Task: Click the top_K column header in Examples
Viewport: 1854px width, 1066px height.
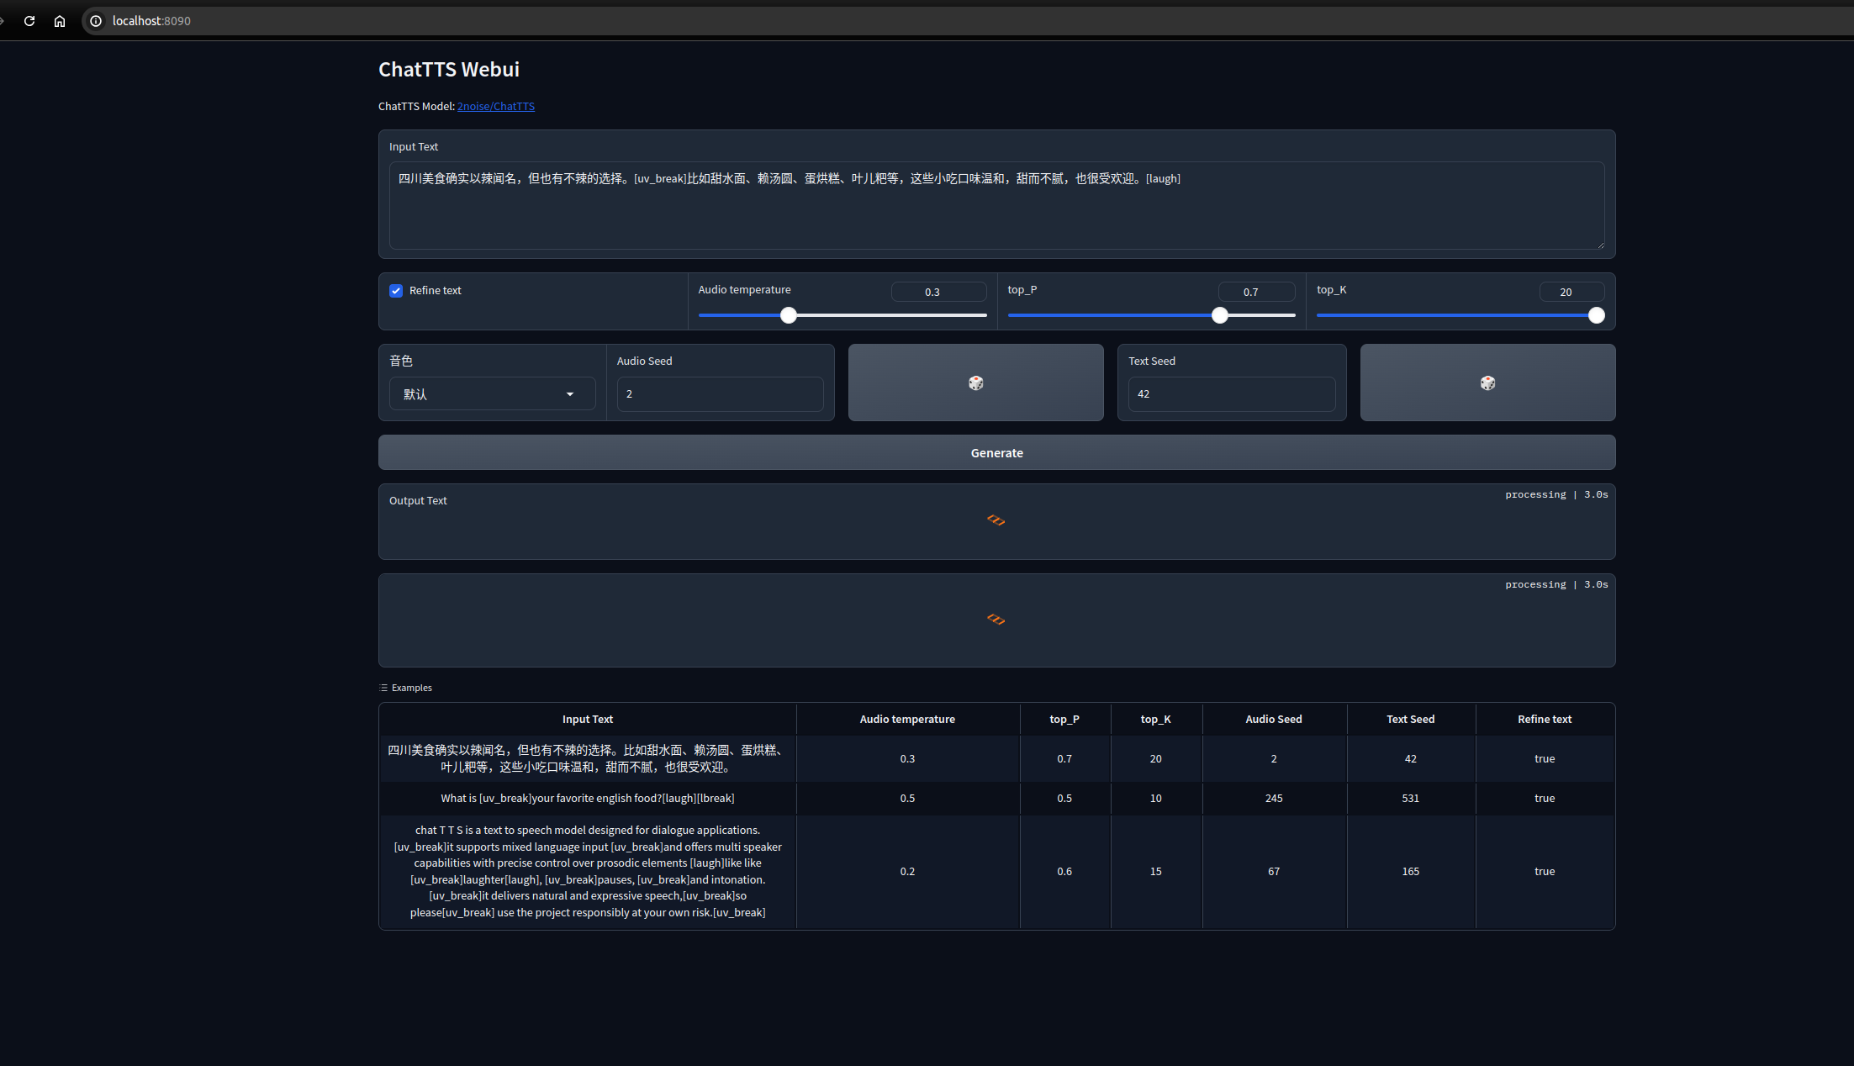Action: pyautogui.click(x=1155, y=720)
